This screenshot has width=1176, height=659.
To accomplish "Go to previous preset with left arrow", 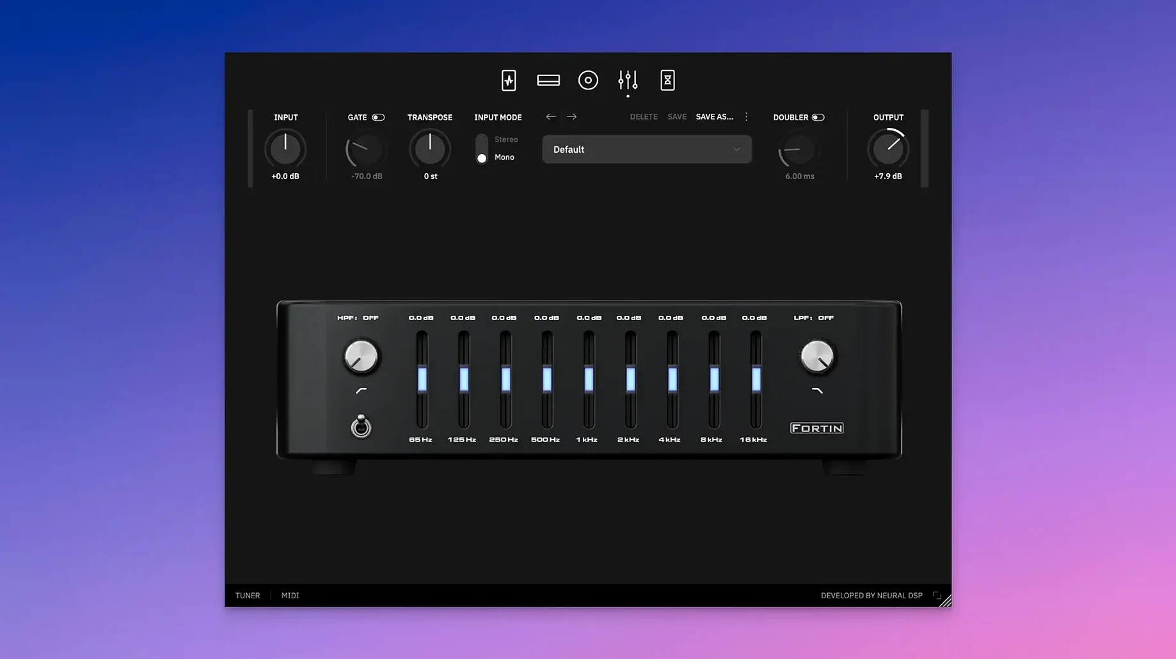I will pos(551,117).
